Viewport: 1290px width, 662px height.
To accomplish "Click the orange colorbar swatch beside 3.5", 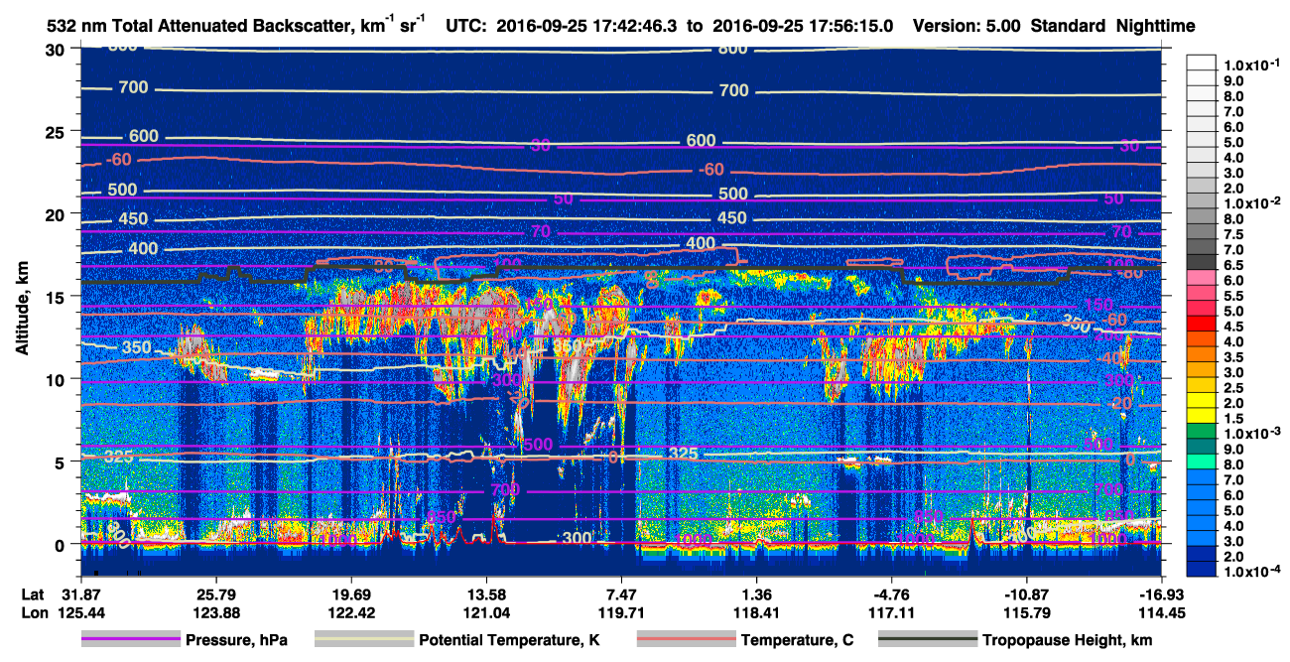I will [1201, 353].
